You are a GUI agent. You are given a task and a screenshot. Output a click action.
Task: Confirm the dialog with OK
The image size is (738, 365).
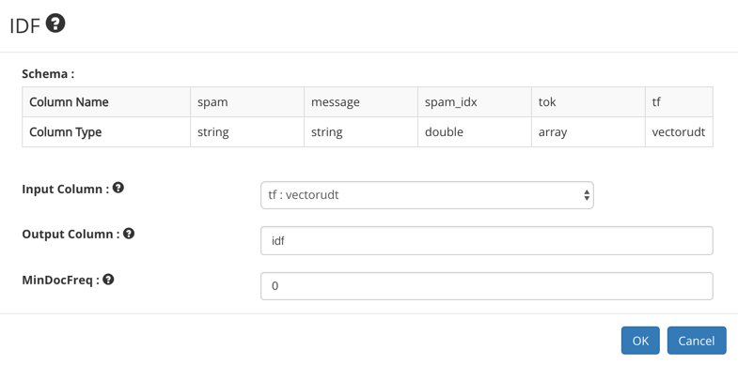[640, 341]
